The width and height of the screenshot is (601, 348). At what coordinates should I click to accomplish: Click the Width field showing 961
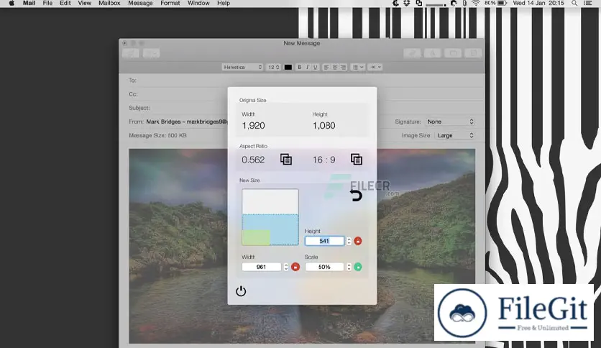262,267
